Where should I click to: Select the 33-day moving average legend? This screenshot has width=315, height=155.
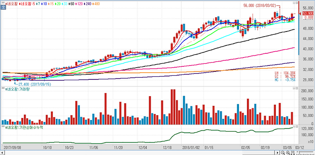point(65,4)
